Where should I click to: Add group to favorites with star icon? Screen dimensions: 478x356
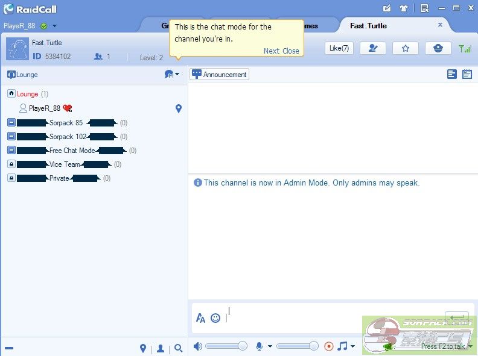point(405,48)
